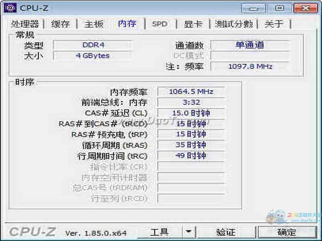Click the 确定 button

287,232
